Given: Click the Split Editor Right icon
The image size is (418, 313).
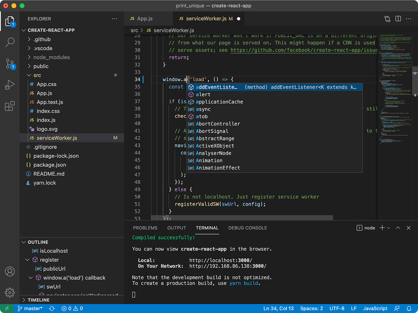Looking at the screenshot, I should coord(398,19).
